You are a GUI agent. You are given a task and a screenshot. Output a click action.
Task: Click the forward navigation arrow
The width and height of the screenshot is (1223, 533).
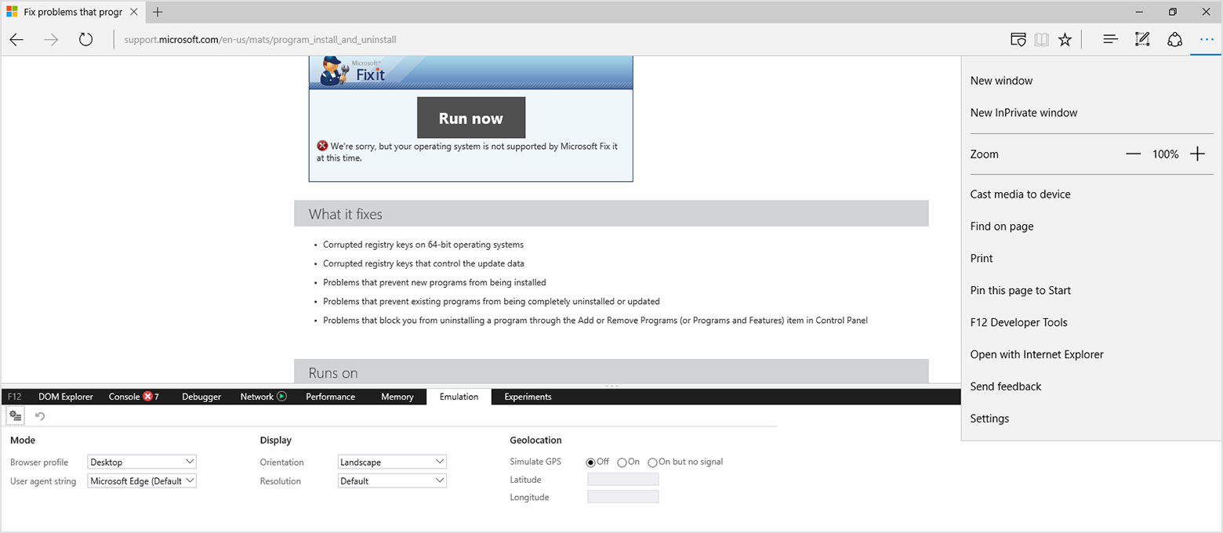[52, 39]
